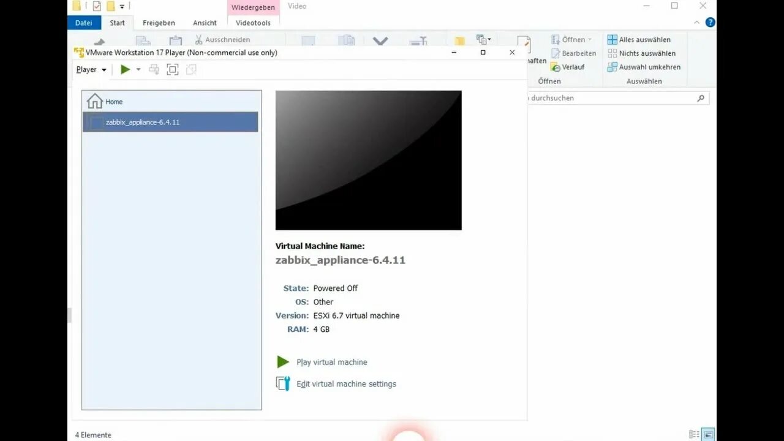Click the Eigenschaften icon in Explorer ribbon
The height and width of the screenshot is (441, 784).
point(524,43)
